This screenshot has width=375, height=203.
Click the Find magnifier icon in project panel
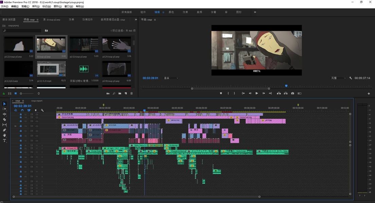click(114, 93)
